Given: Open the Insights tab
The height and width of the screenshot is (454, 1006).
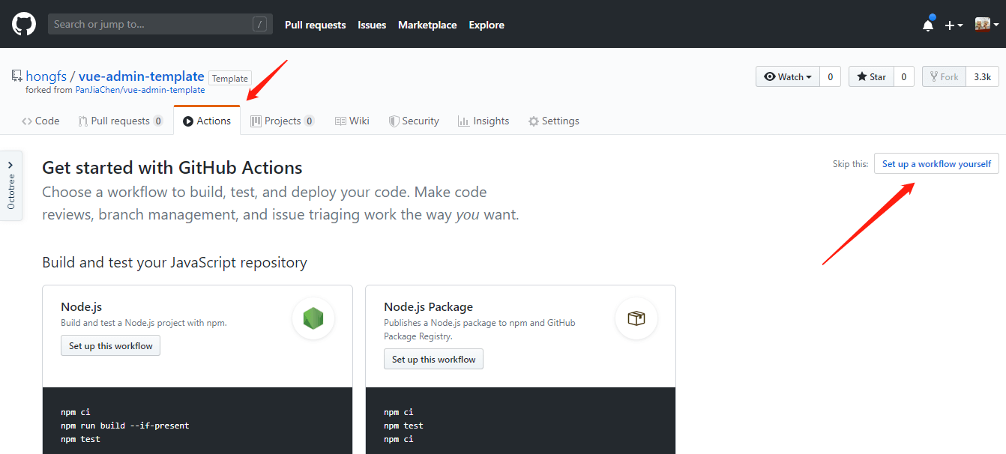Looking at the screenshot, I should click(484, 121).
